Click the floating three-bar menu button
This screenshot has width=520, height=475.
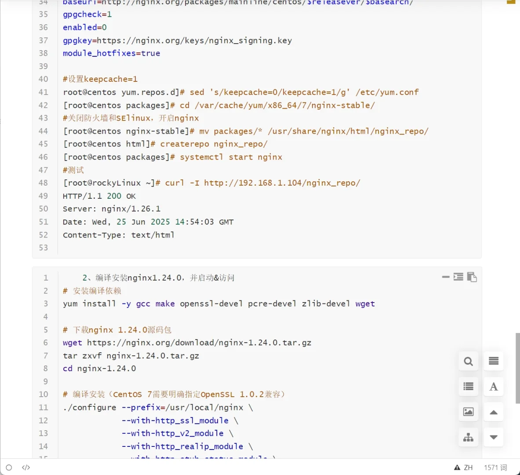494,361
